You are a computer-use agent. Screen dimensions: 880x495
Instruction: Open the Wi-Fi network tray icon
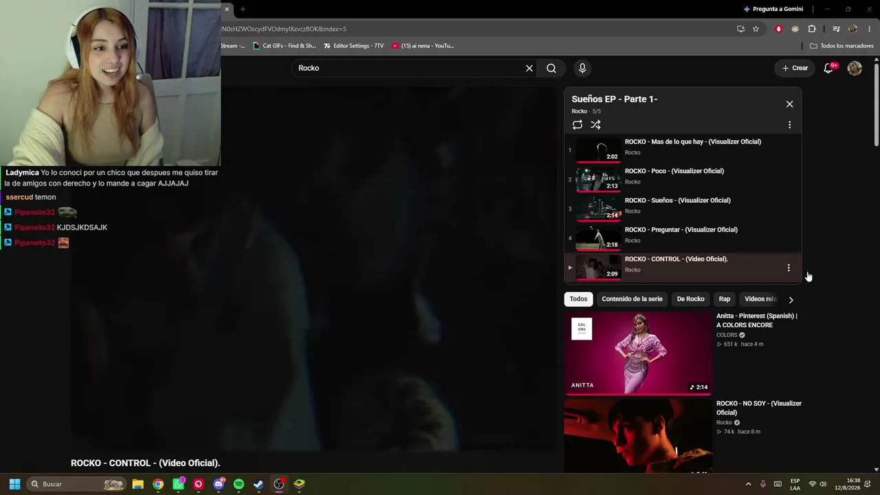(x=813, y=484)
